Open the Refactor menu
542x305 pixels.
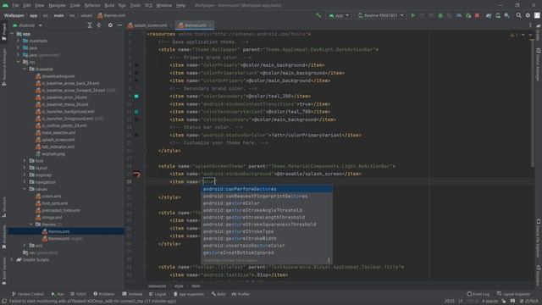[92, 6]
